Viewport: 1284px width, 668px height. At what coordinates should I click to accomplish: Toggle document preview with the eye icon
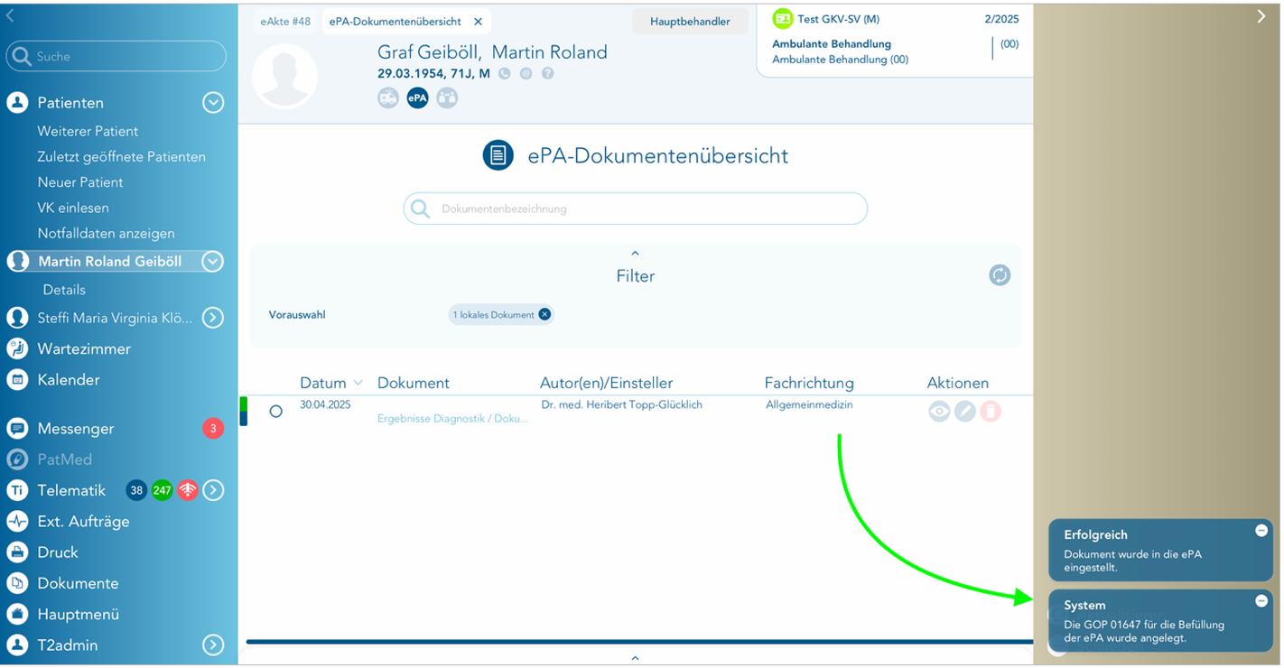pyautogui.click(x=939, y=412)
